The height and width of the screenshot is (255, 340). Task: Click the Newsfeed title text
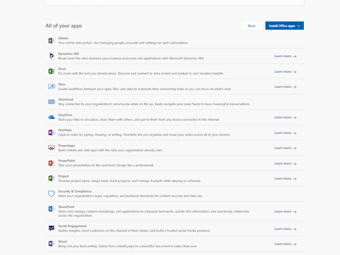point(65,100)
